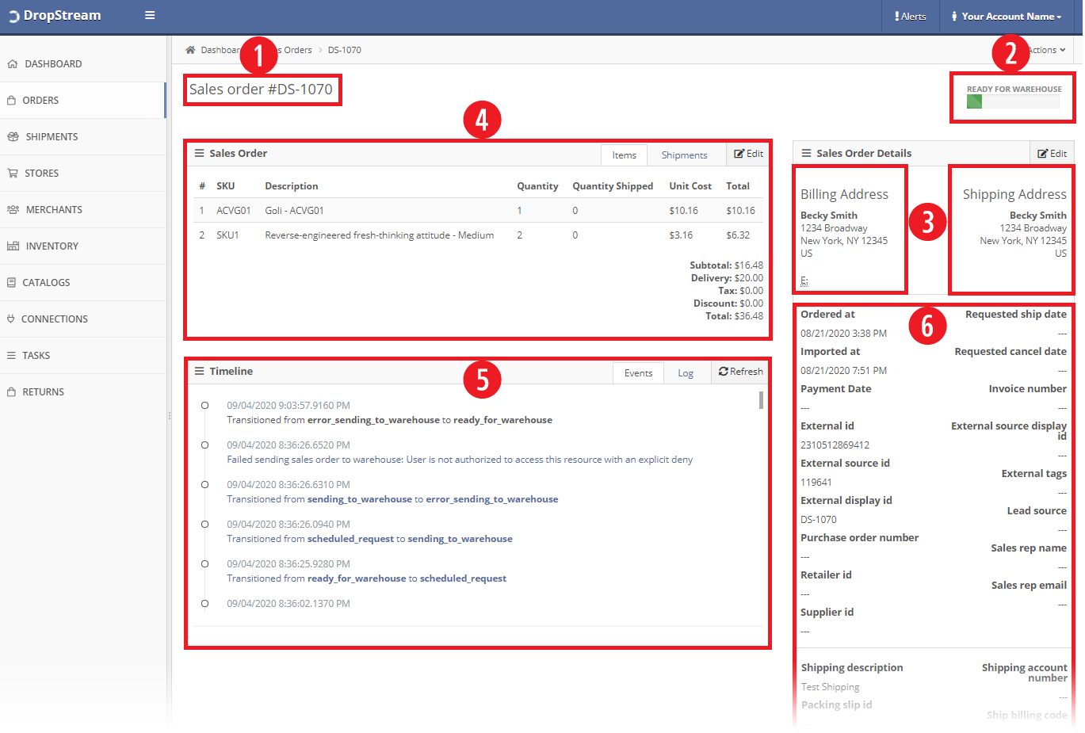Open Merchants via sidebar people icon
The image size is (1085, 733).
pyautogui.click(x=13, y=210)
